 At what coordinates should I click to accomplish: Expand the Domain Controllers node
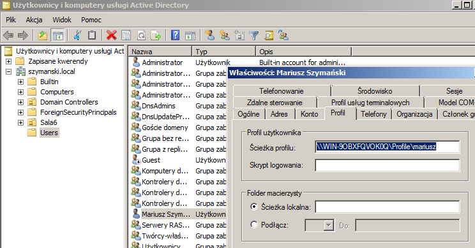click(x=20, y=102)
